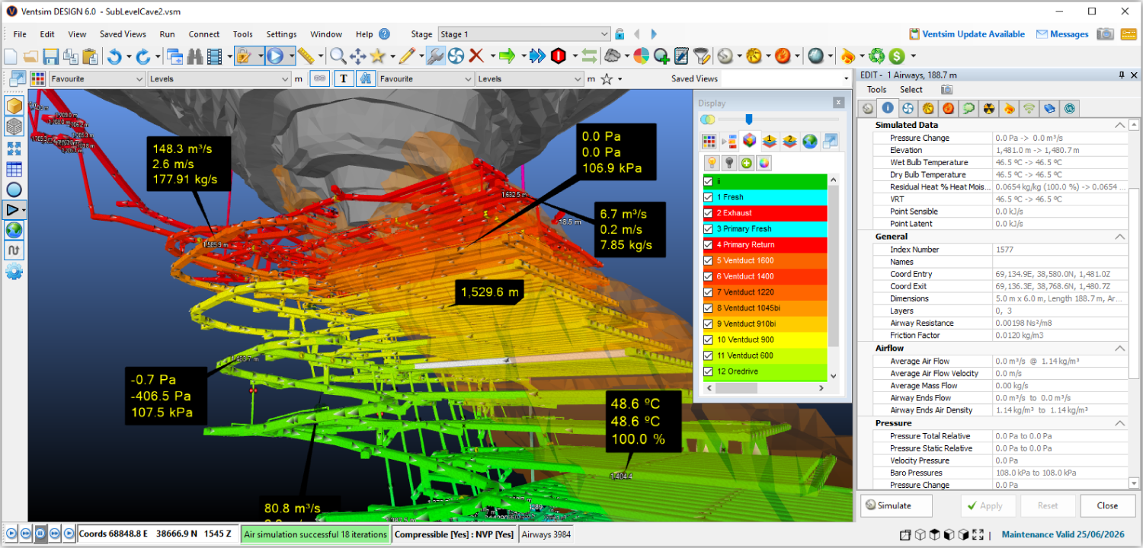Open the Tools menu in the Edit panel
Screen dimensions: 1143x548
[876, 90]
